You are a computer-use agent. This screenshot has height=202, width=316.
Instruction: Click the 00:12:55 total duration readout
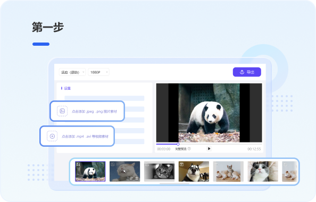[x=254, y=149]
